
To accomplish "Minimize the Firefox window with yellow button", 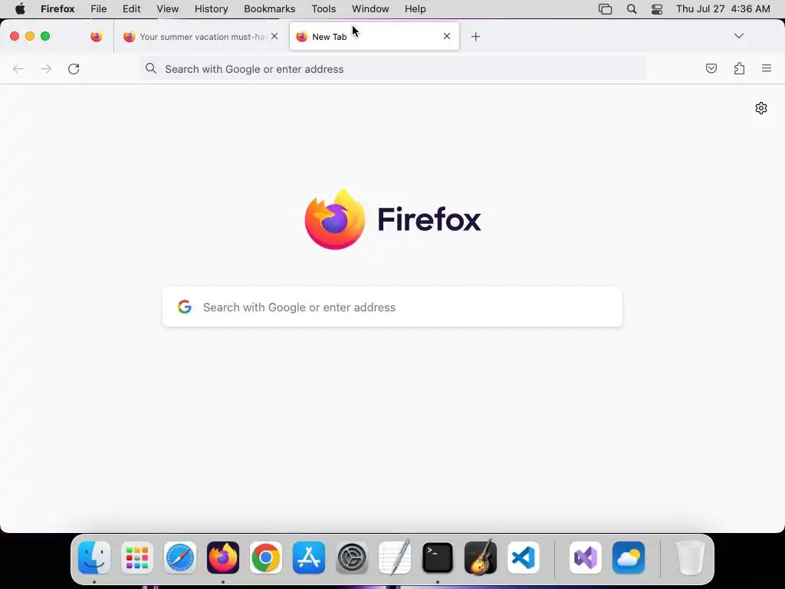I will 30,36.
